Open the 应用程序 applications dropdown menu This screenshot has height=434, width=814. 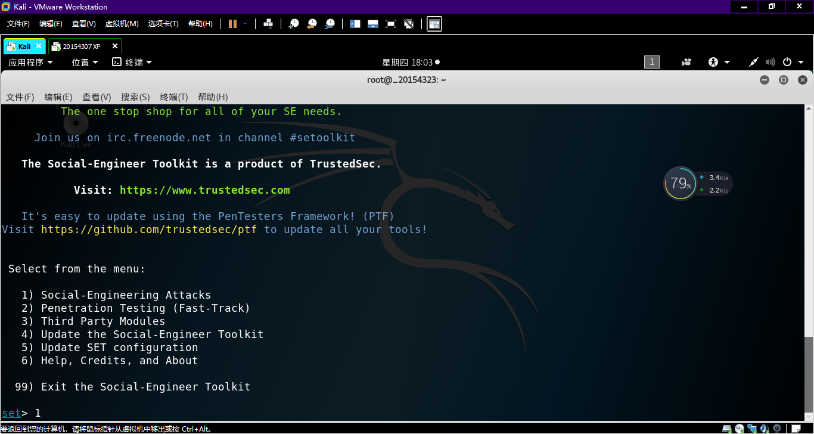(x=30, y=62)
